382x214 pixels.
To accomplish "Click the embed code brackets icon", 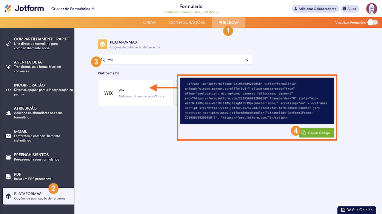I will (x=8, y=90).
